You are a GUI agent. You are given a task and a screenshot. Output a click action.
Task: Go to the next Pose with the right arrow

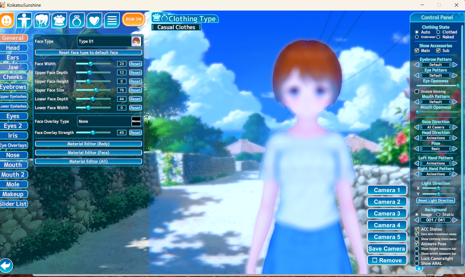(455, 149)
